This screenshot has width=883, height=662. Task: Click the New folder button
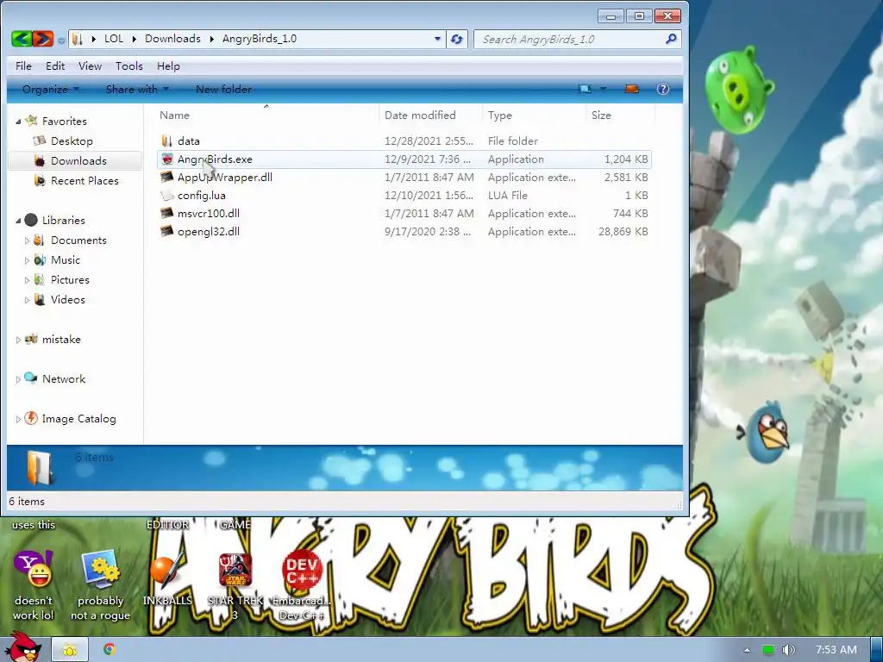(223, 89)
